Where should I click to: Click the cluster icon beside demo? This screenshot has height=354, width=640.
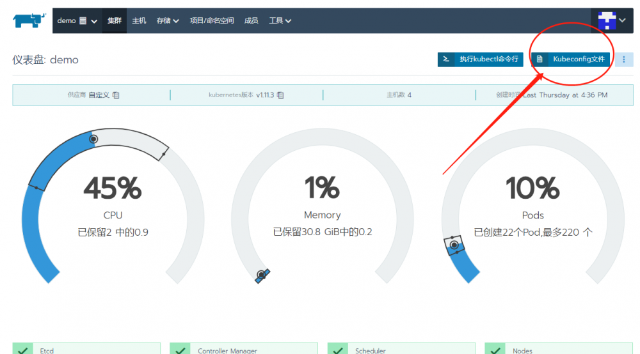(83, 21)
